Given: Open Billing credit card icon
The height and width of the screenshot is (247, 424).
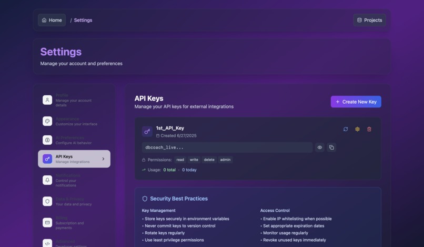Looking at the screenshot, I should click(x=47, y=222).
